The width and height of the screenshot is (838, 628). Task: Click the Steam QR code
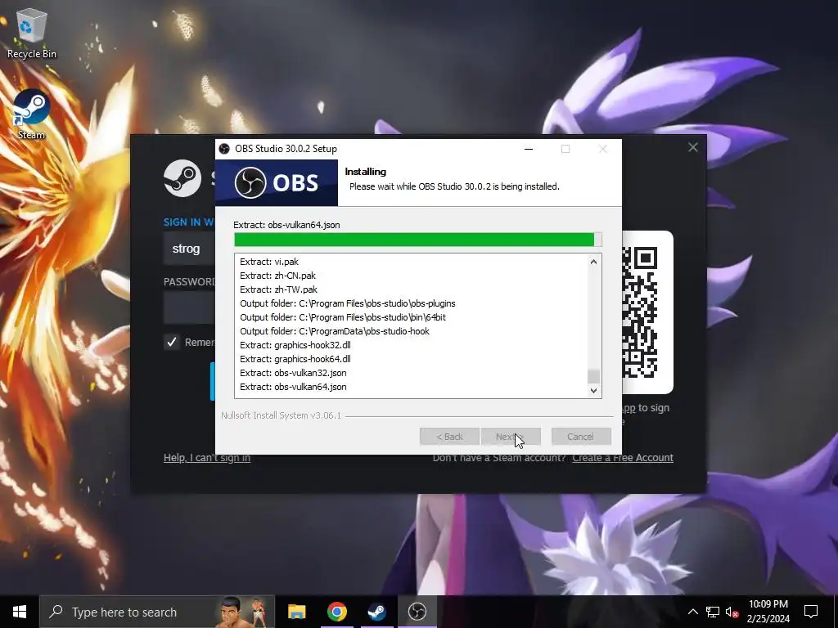tap(639, 312)
